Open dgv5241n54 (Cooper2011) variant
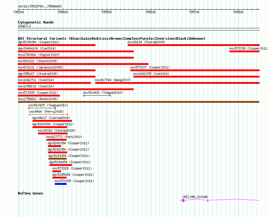The height and width of the screenshot is (217, 268). pos(68,143)
